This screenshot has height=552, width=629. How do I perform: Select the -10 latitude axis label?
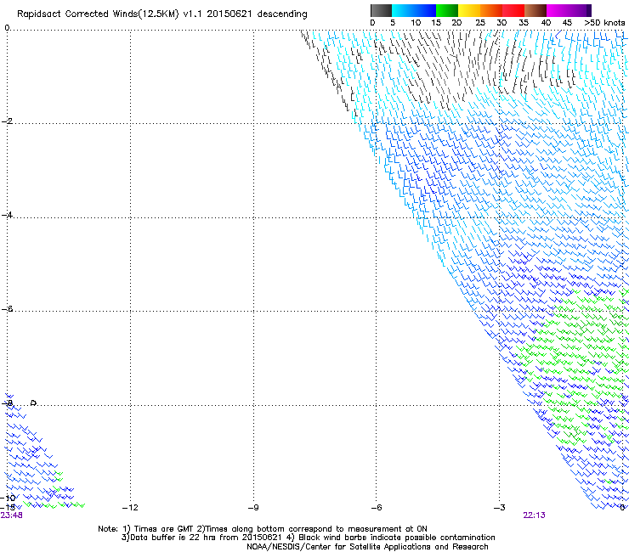coord(8,498)
